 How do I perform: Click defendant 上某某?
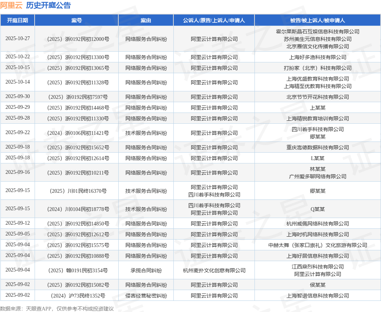click(318, 108)
